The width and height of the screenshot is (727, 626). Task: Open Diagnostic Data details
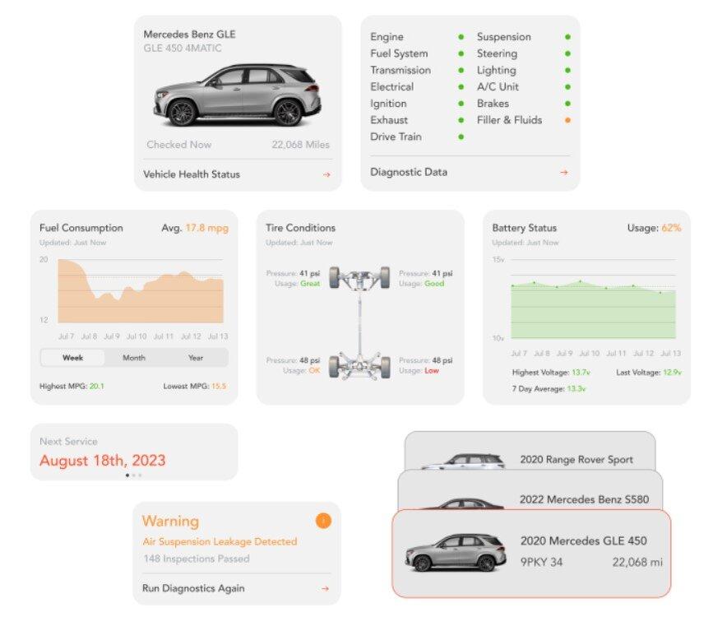409,172
